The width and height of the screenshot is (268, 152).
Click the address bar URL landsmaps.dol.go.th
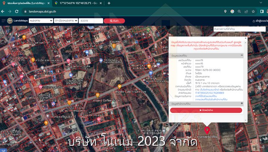[x=42, y=12]
